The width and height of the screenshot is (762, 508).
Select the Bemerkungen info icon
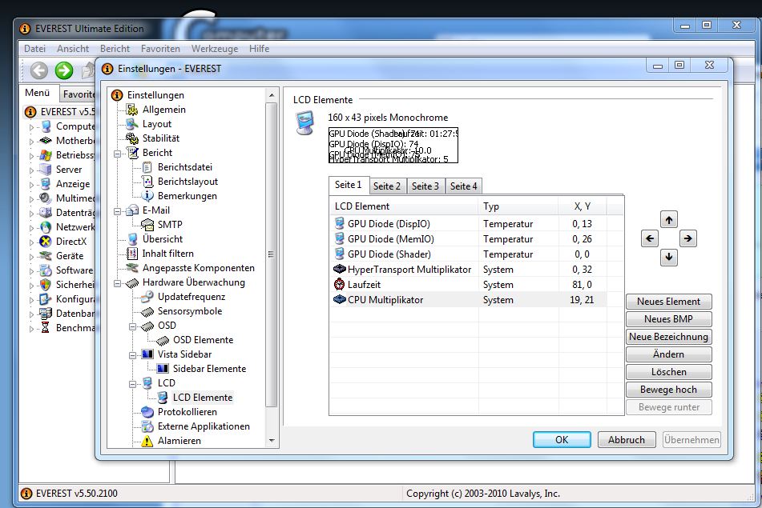(147, 195)
